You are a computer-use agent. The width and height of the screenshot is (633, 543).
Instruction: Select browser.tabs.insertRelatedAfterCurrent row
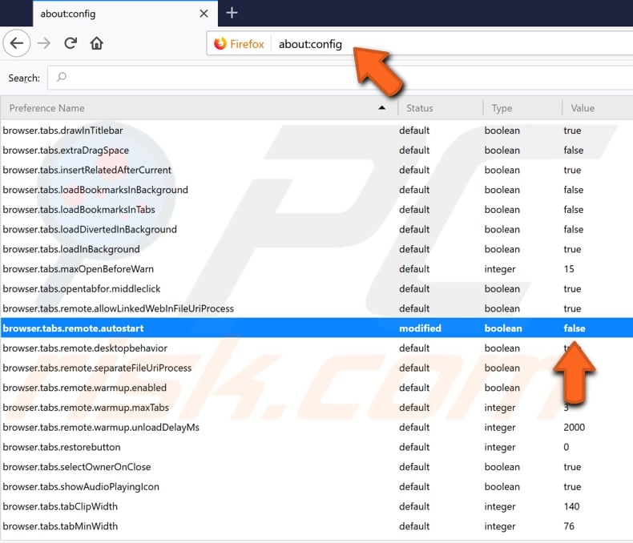(316, 170)
